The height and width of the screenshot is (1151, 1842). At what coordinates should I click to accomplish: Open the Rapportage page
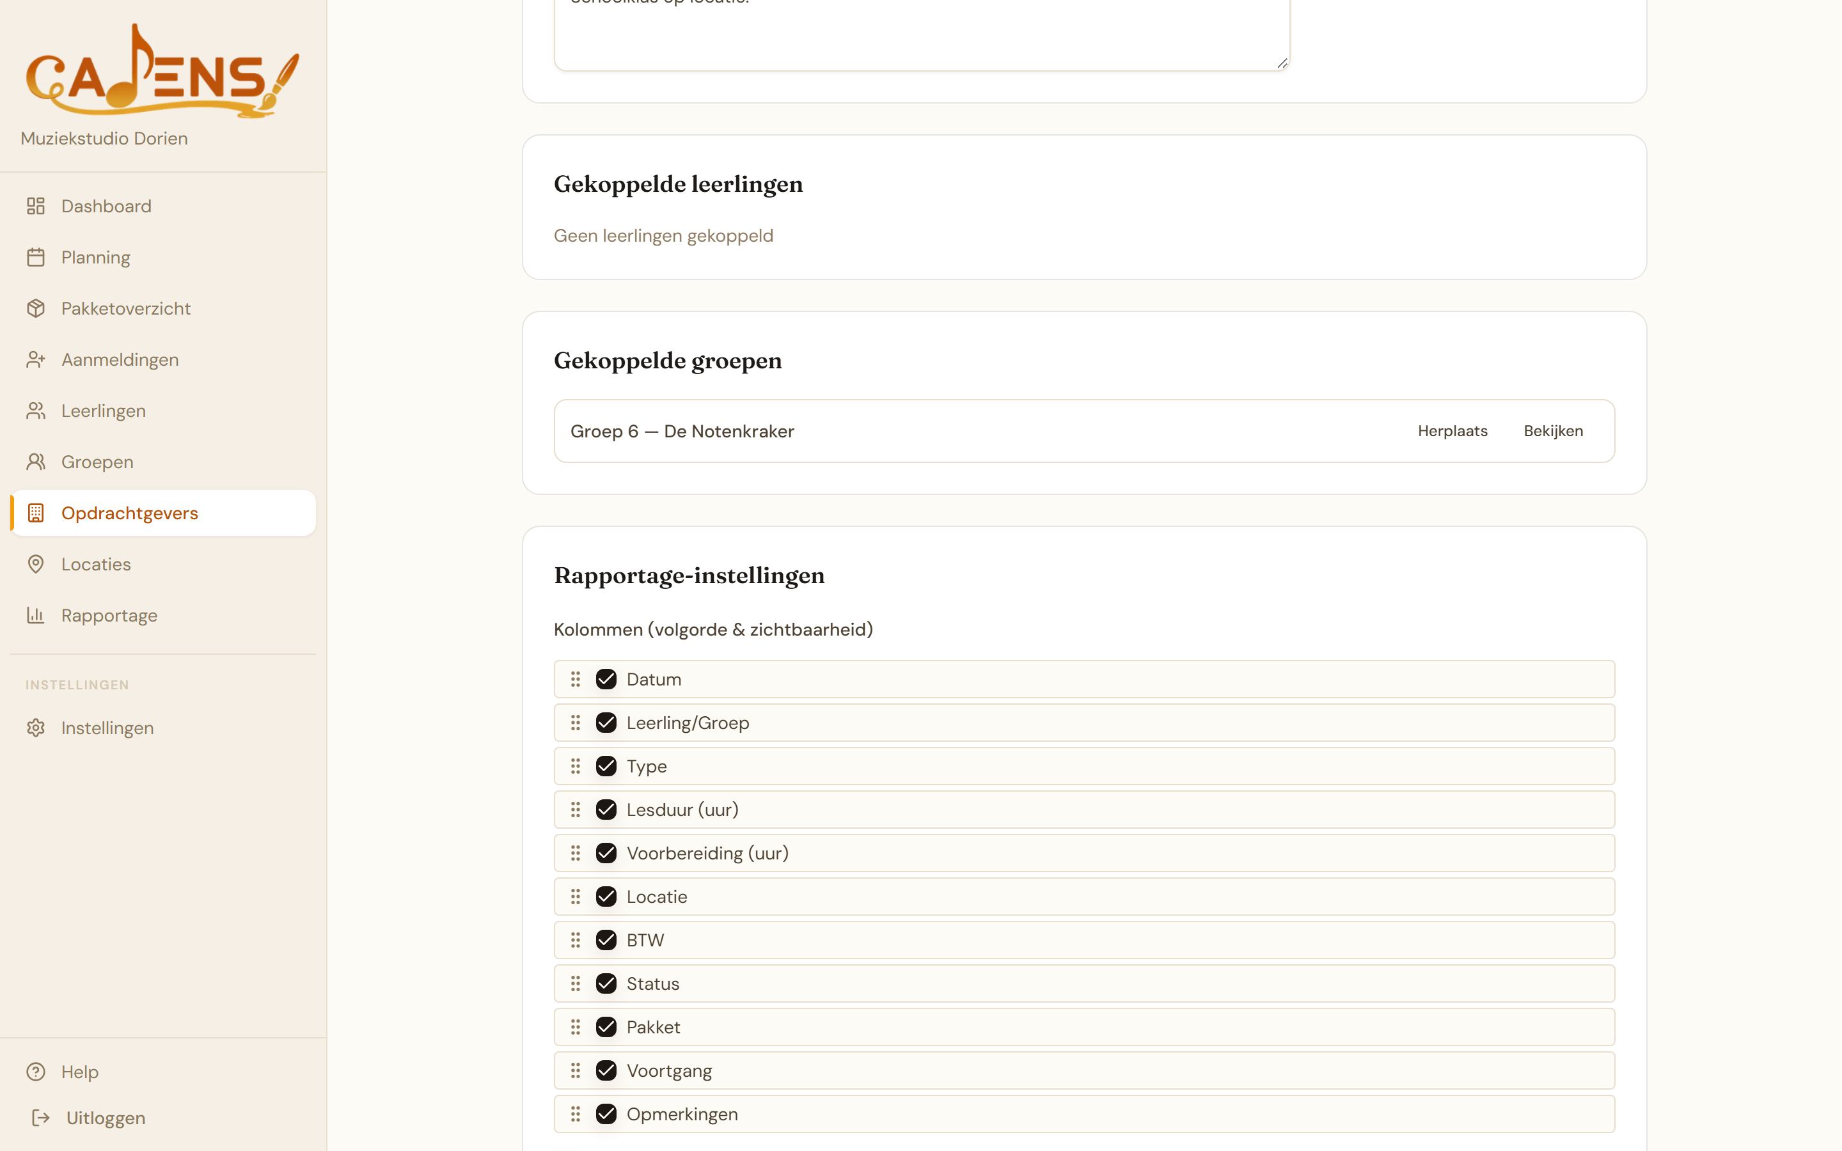[163, 615]
